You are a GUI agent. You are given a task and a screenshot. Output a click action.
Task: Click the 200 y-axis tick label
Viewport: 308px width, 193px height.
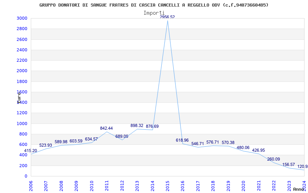coord(23,166)
